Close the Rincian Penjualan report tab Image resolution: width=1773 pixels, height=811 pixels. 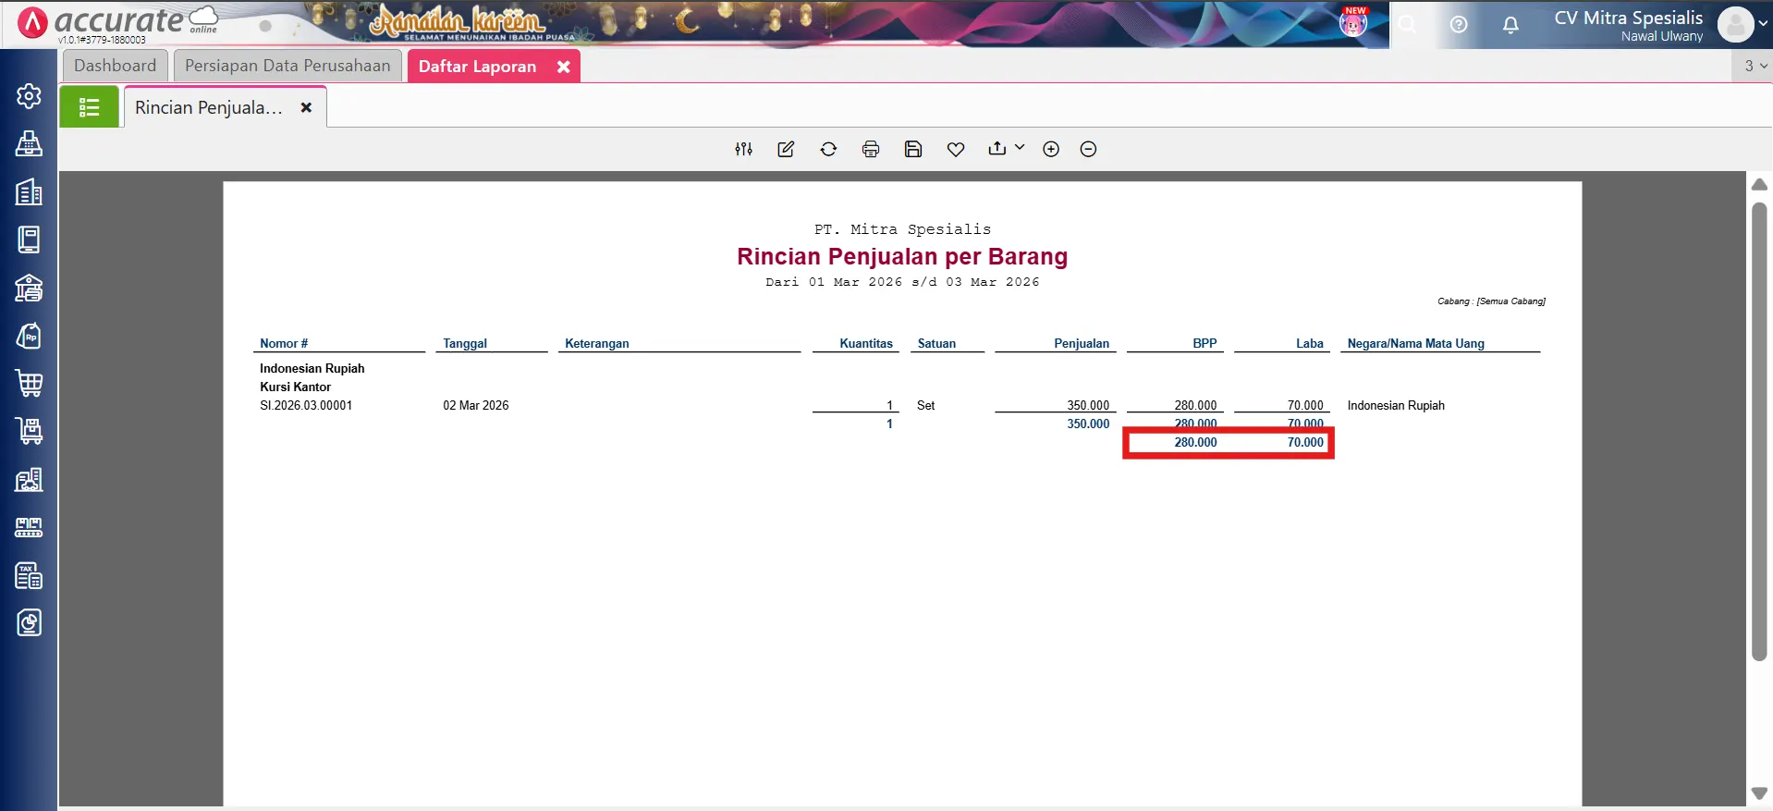(x=306, y=107)
